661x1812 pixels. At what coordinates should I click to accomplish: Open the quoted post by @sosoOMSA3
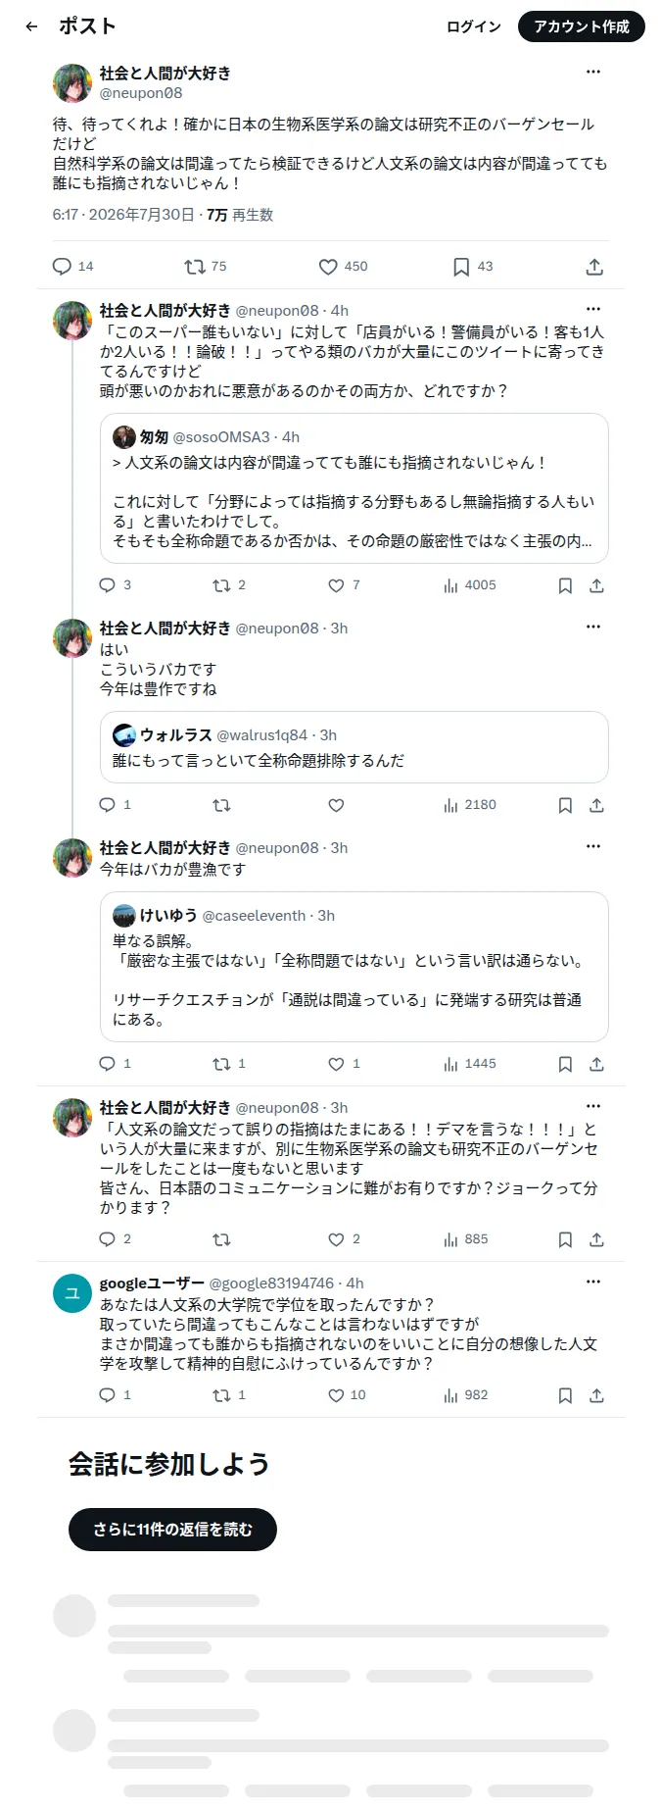tap(354, 488)
